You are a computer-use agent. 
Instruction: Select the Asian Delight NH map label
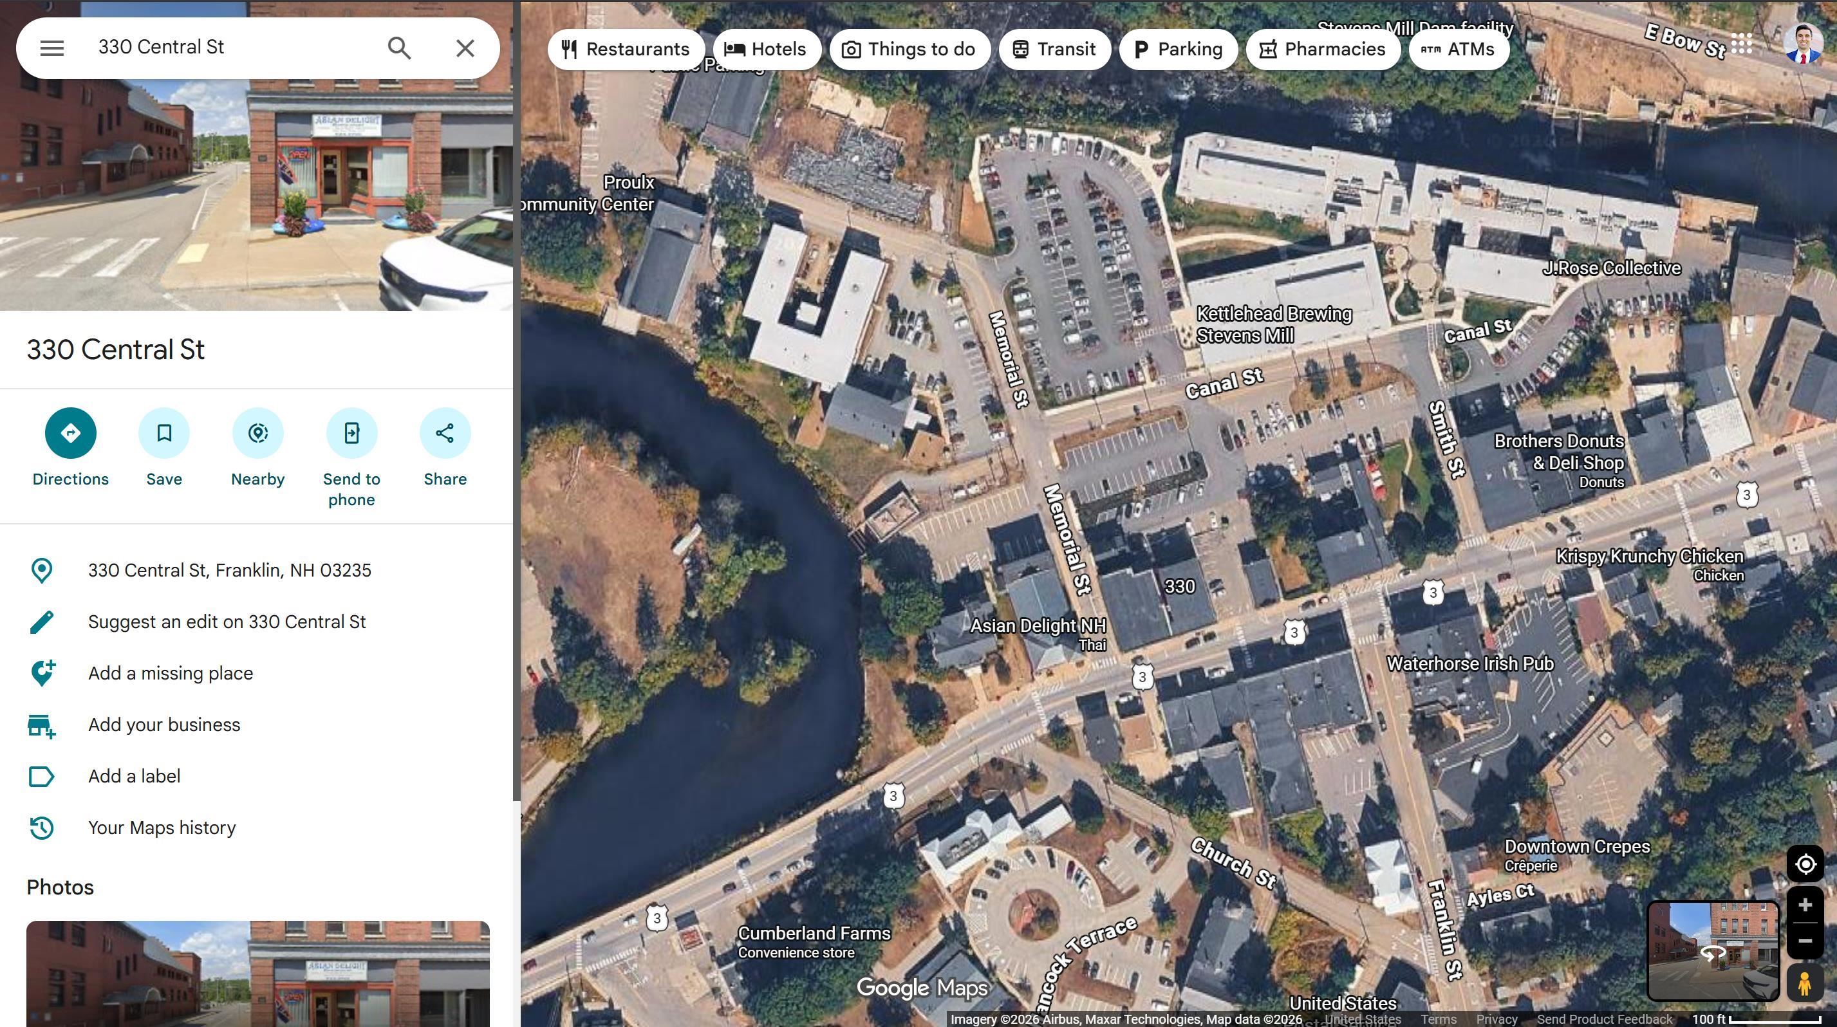(x=1038, y=633)
